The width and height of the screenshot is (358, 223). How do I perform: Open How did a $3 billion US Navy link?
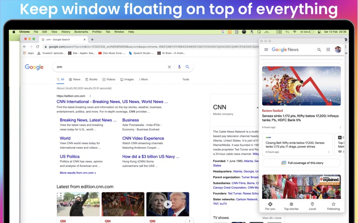(x=151, y=157)
